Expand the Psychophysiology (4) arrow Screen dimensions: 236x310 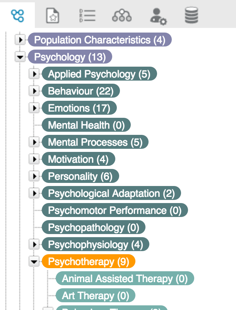[x=34, y=245]
